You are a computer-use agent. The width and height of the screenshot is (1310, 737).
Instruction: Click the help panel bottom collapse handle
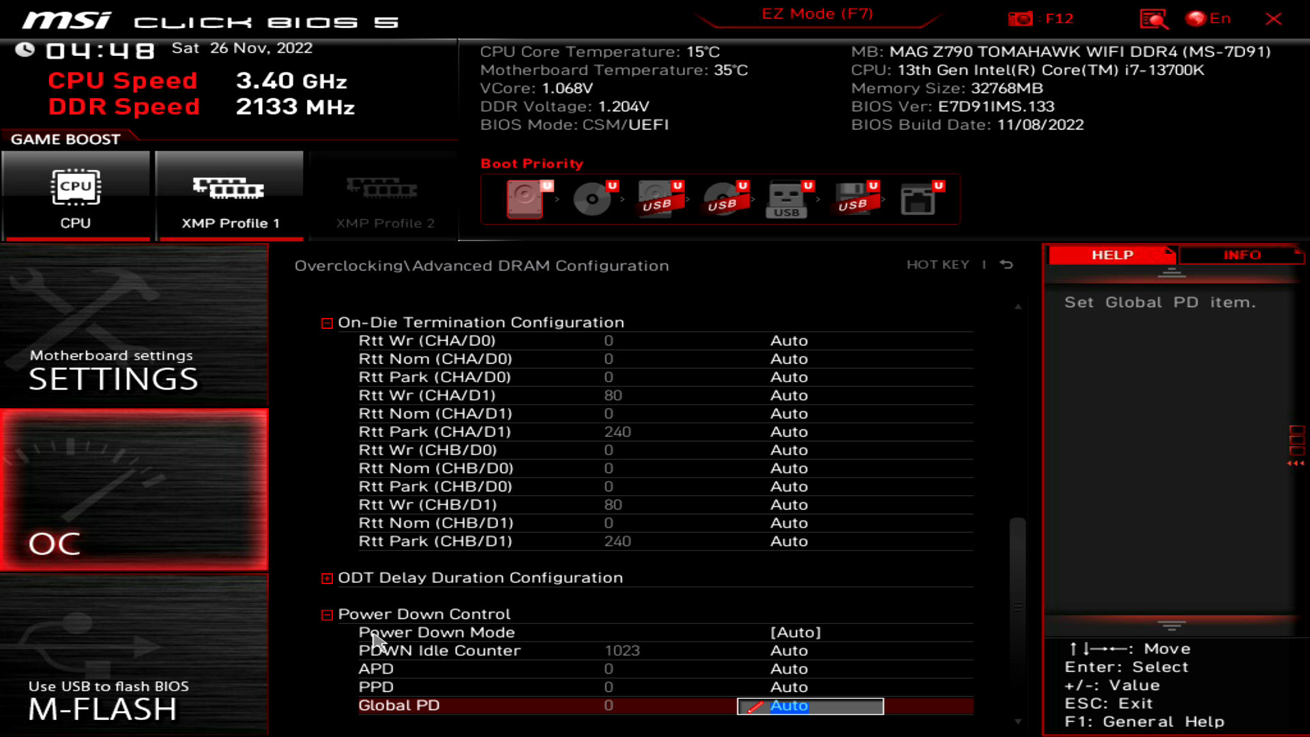click(1171, 625)
